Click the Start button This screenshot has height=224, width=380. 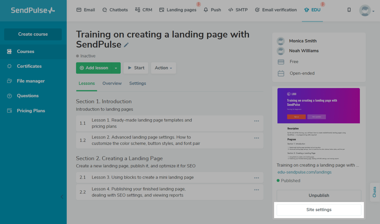point(136,68)
